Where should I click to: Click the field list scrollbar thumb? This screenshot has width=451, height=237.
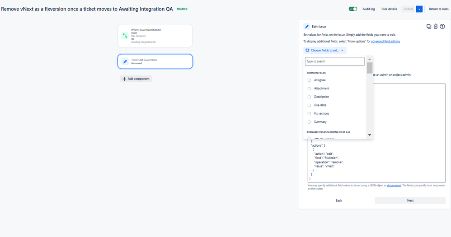pos(370,68)
